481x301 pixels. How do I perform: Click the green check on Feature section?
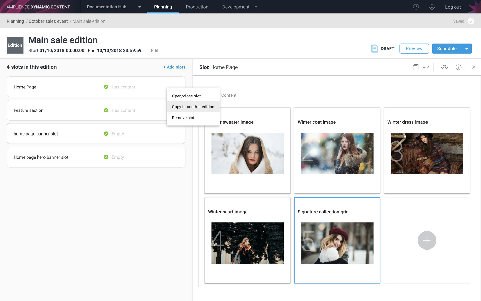(106, 110)
